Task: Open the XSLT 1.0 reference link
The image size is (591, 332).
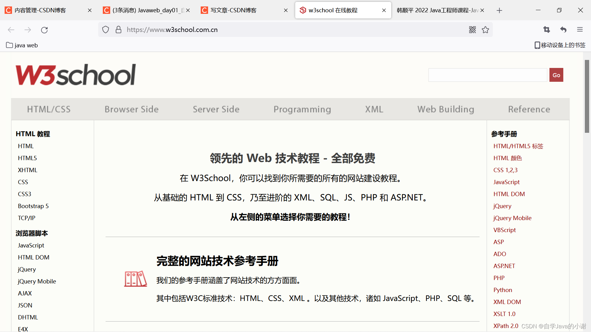Action: click(504, 314)
